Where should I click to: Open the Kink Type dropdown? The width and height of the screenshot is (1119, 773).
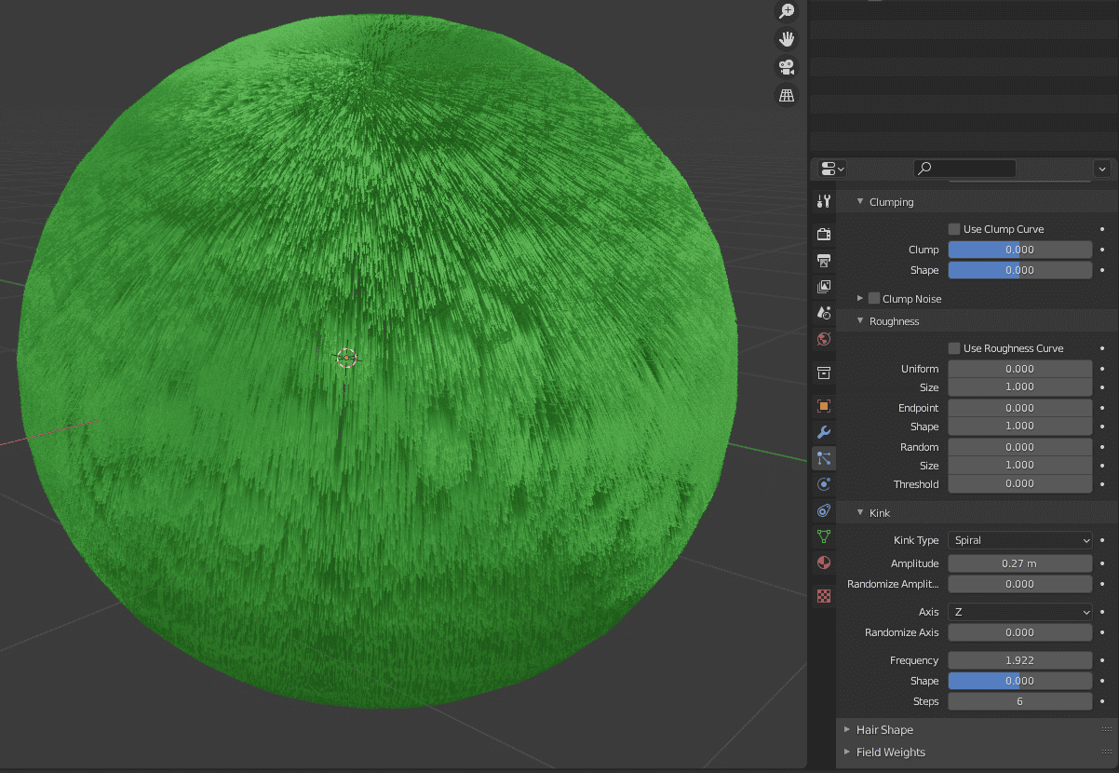(1019, 540)
